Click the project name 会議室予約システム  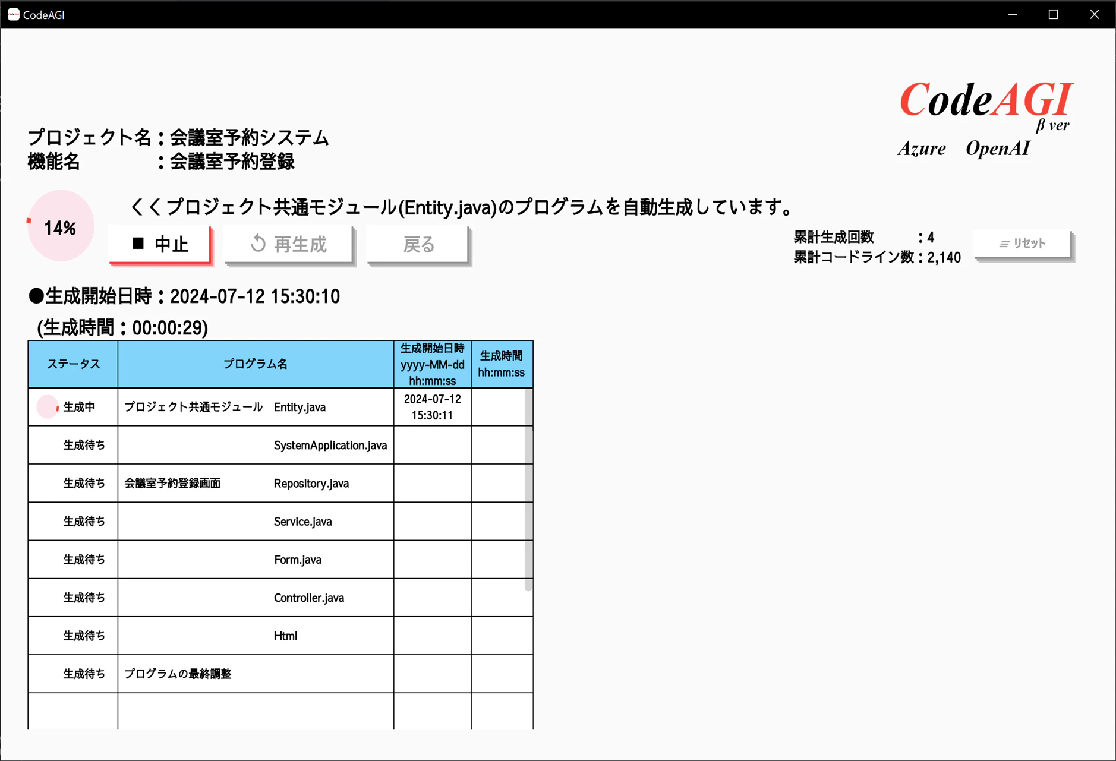[250, 138]
